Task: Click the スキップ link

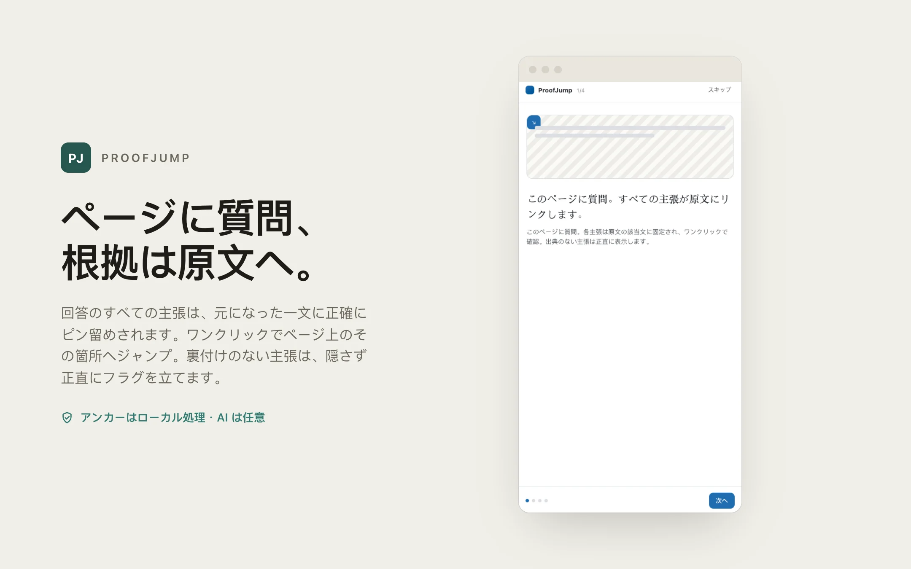Action: coord(720,90)
